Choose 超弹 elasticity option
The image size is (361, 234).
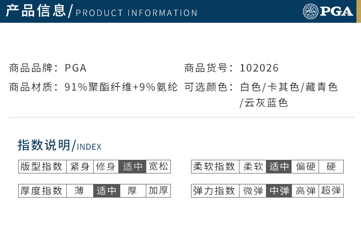(331, 191)
